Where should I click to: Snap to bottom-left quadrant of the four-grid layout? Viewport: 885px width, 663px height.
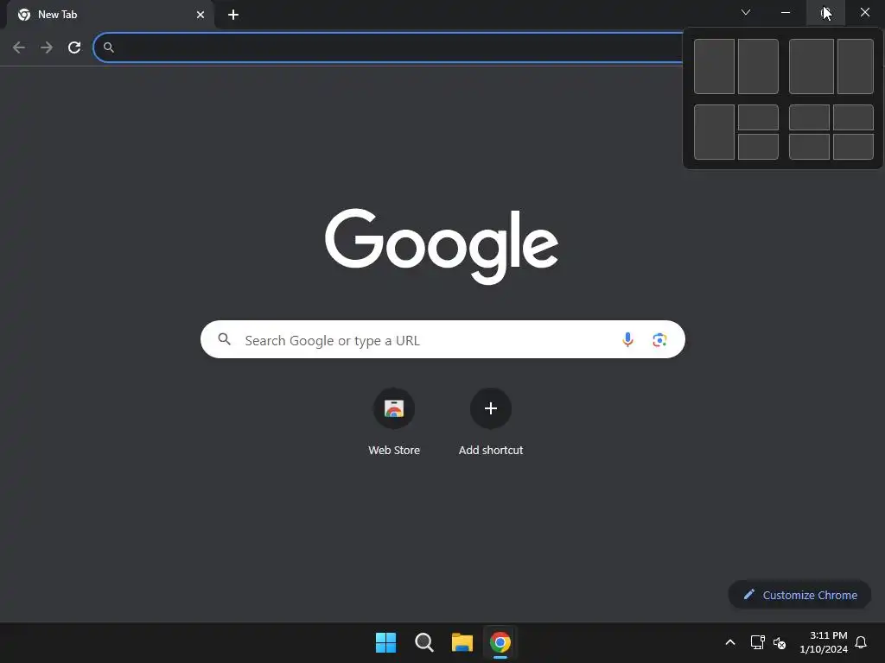tap(809, 147)
